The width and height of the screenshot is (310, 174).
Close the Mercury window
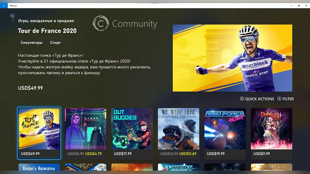(x=306, y=5)
